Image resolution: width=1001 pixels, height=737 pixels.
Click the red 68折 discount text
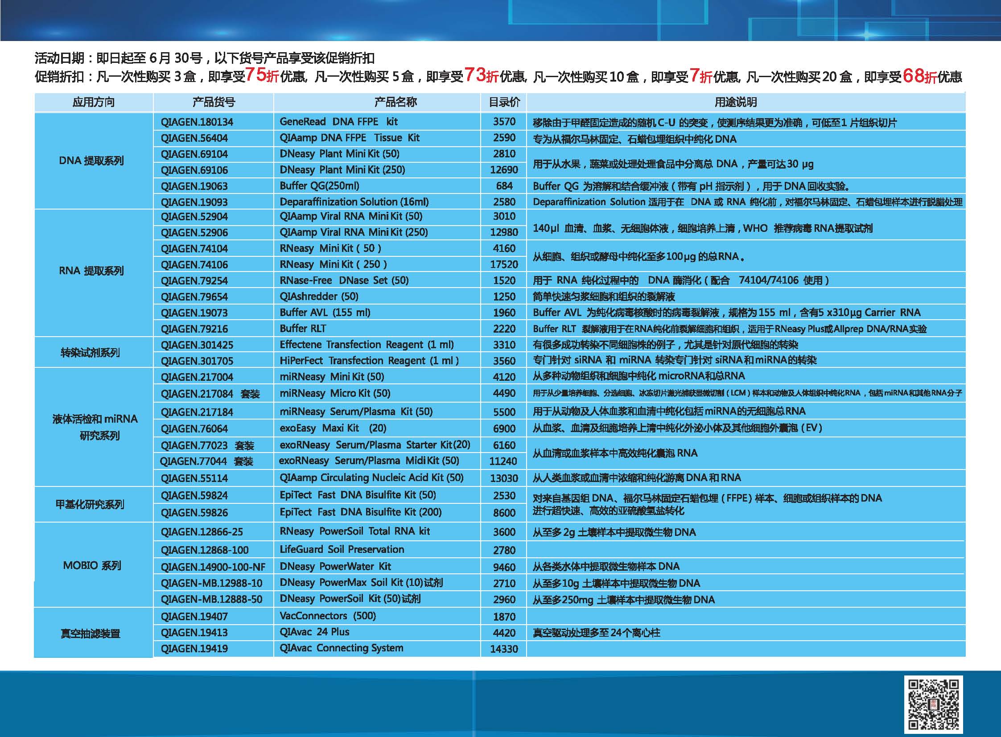pyautogui.click(x=919, y=76)
